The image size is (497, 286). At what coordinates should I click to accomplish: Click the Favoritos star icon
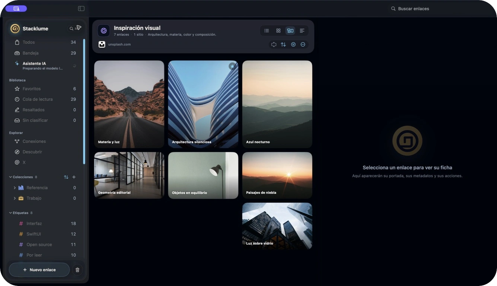coord(17,89)
